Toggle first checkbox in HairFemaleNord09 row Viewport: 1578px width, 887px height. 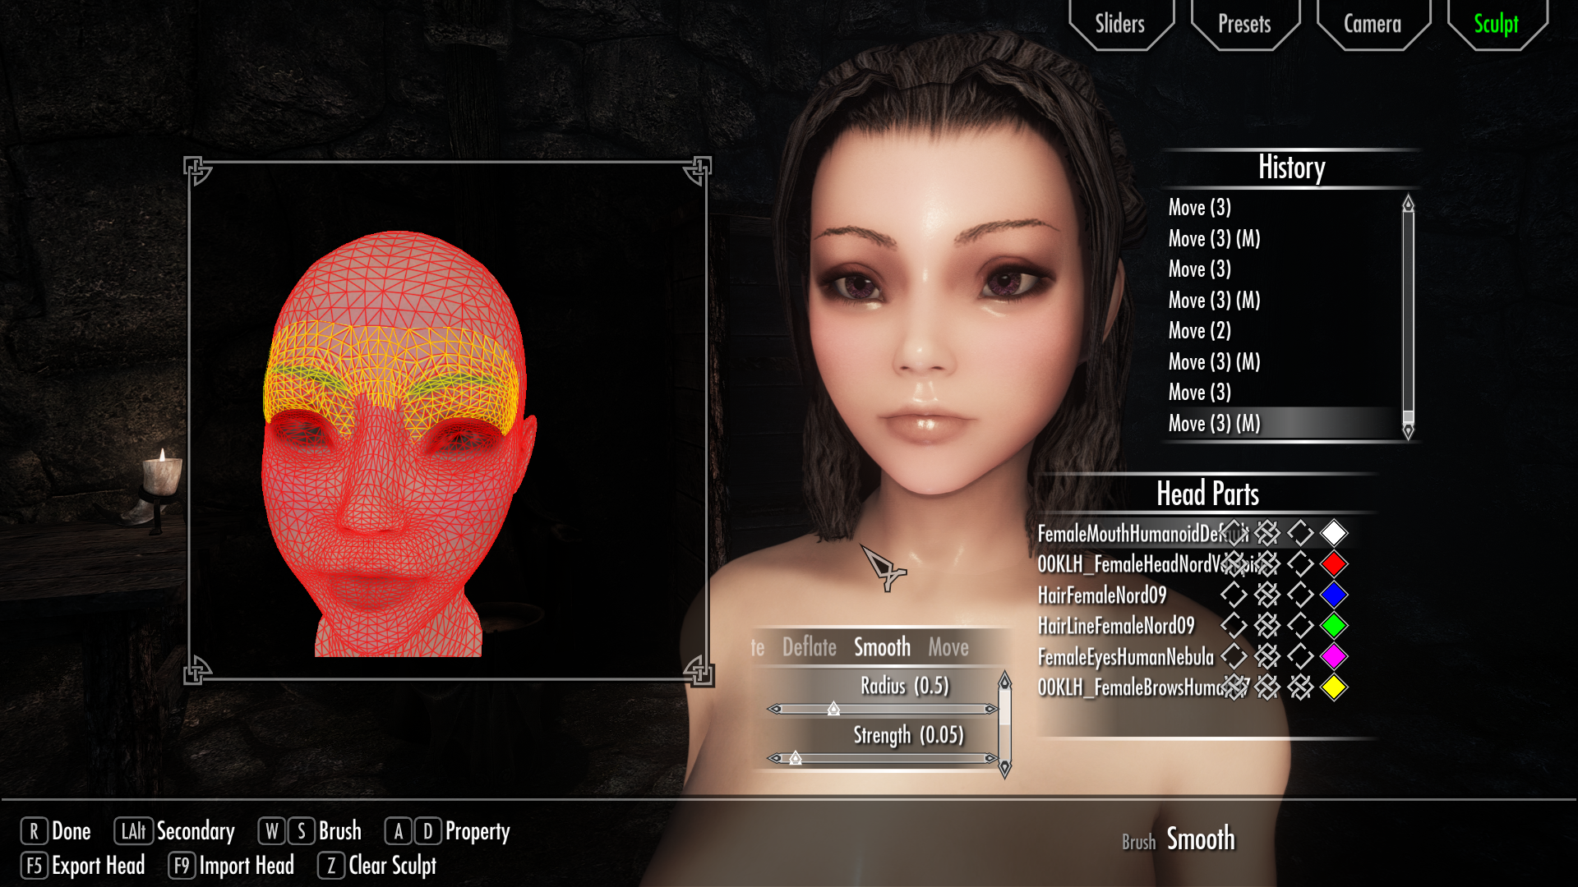pos(1234,595)
